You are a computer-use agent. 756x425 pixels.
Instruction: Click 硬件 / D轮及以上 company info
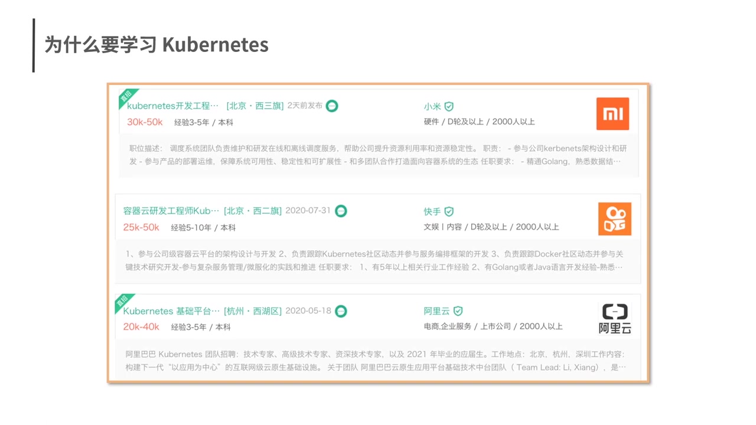480,122
